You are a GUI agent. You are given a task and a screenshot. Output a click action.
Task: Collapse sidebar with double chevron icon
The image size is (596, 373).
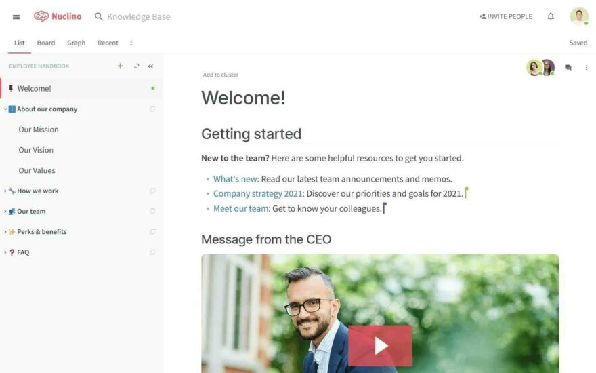point(150,66)
